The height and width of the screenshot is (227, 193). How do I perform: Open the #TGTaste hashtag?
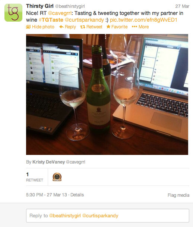click(51, 20)
